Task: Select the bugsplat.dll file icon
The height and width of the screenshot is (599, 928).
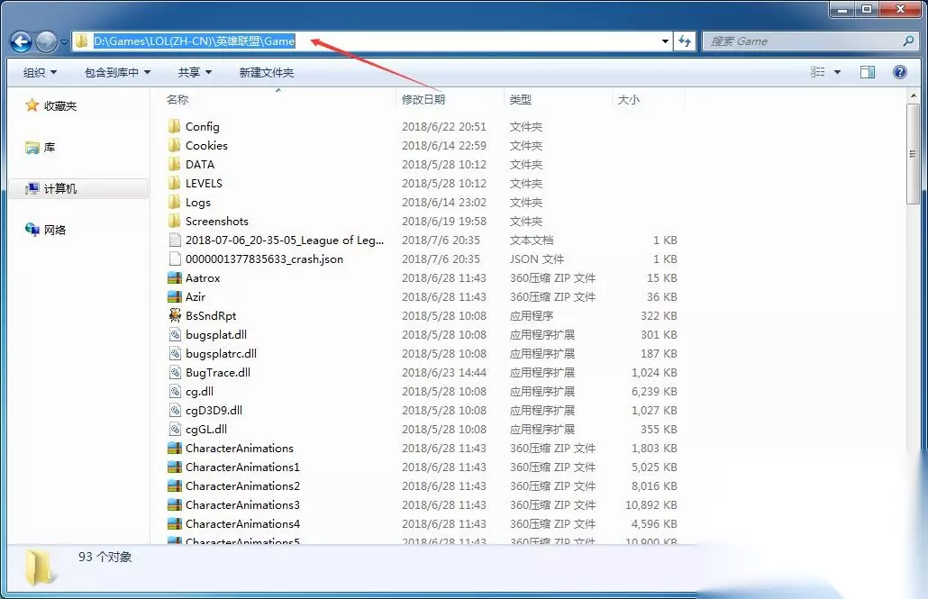Action: [x=175, y=334]
